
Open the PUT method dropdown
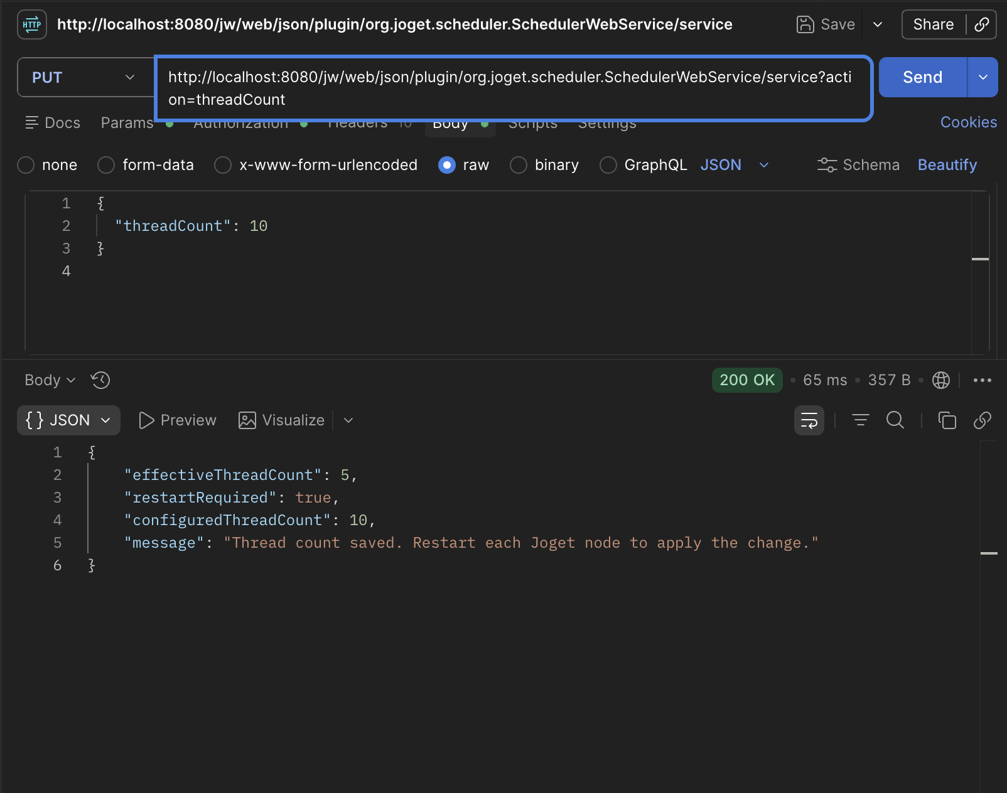[x=85, y=77]
